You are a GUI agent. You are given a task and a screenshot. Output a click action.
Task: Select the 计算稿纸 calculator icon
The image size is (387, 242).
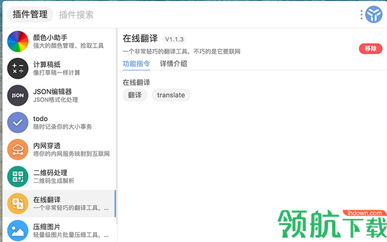pyautogui.click(x=18, y=68)
